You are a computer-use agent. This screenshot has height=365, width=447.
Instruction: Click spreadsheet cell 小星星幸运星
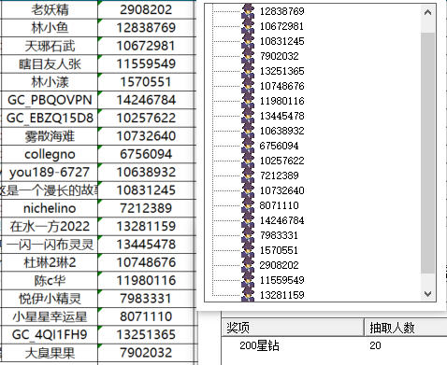click(x=50, y=316)
